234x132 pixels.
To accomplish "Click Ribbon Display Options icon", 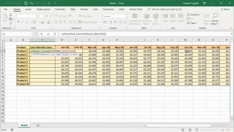I will (x=204, y=3).
